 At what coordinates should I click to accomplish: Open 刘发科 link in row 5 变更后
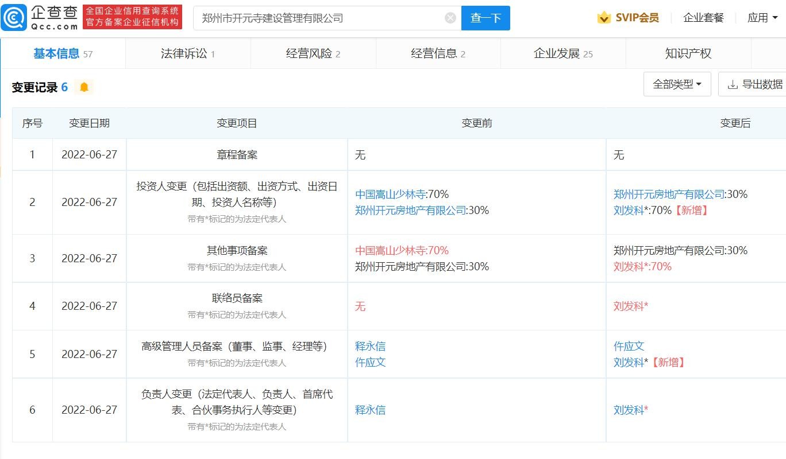(629, 362)
